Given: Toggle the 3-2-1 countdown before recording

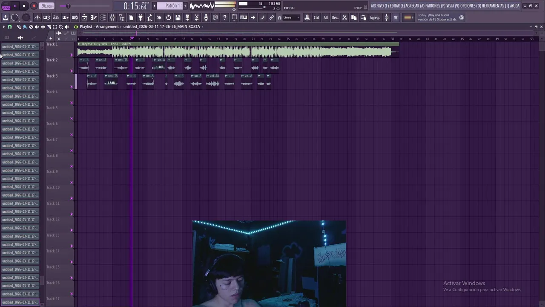Looking at the screenshot, I should point(56,17).
